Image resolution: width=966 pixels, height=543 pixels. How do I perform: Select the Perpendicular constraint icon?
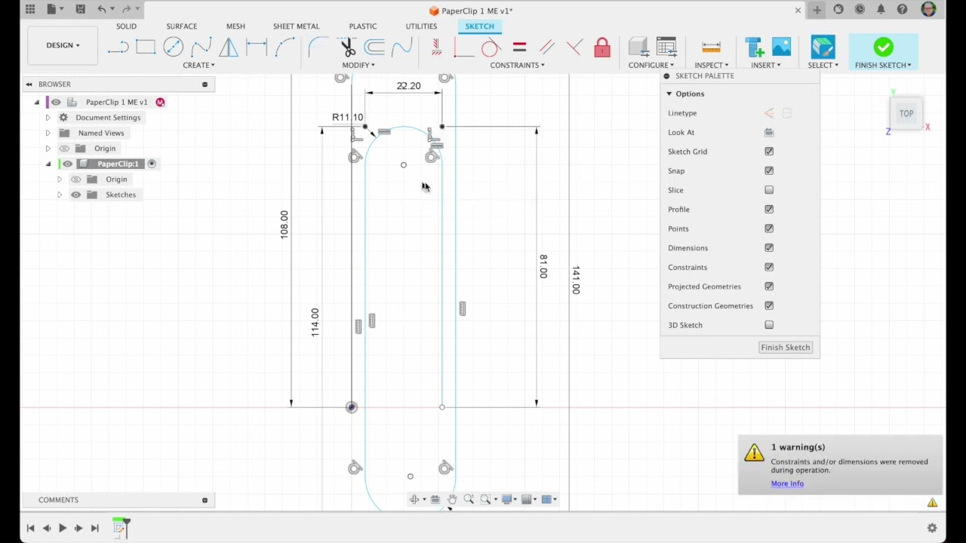[x=574, y=48]
